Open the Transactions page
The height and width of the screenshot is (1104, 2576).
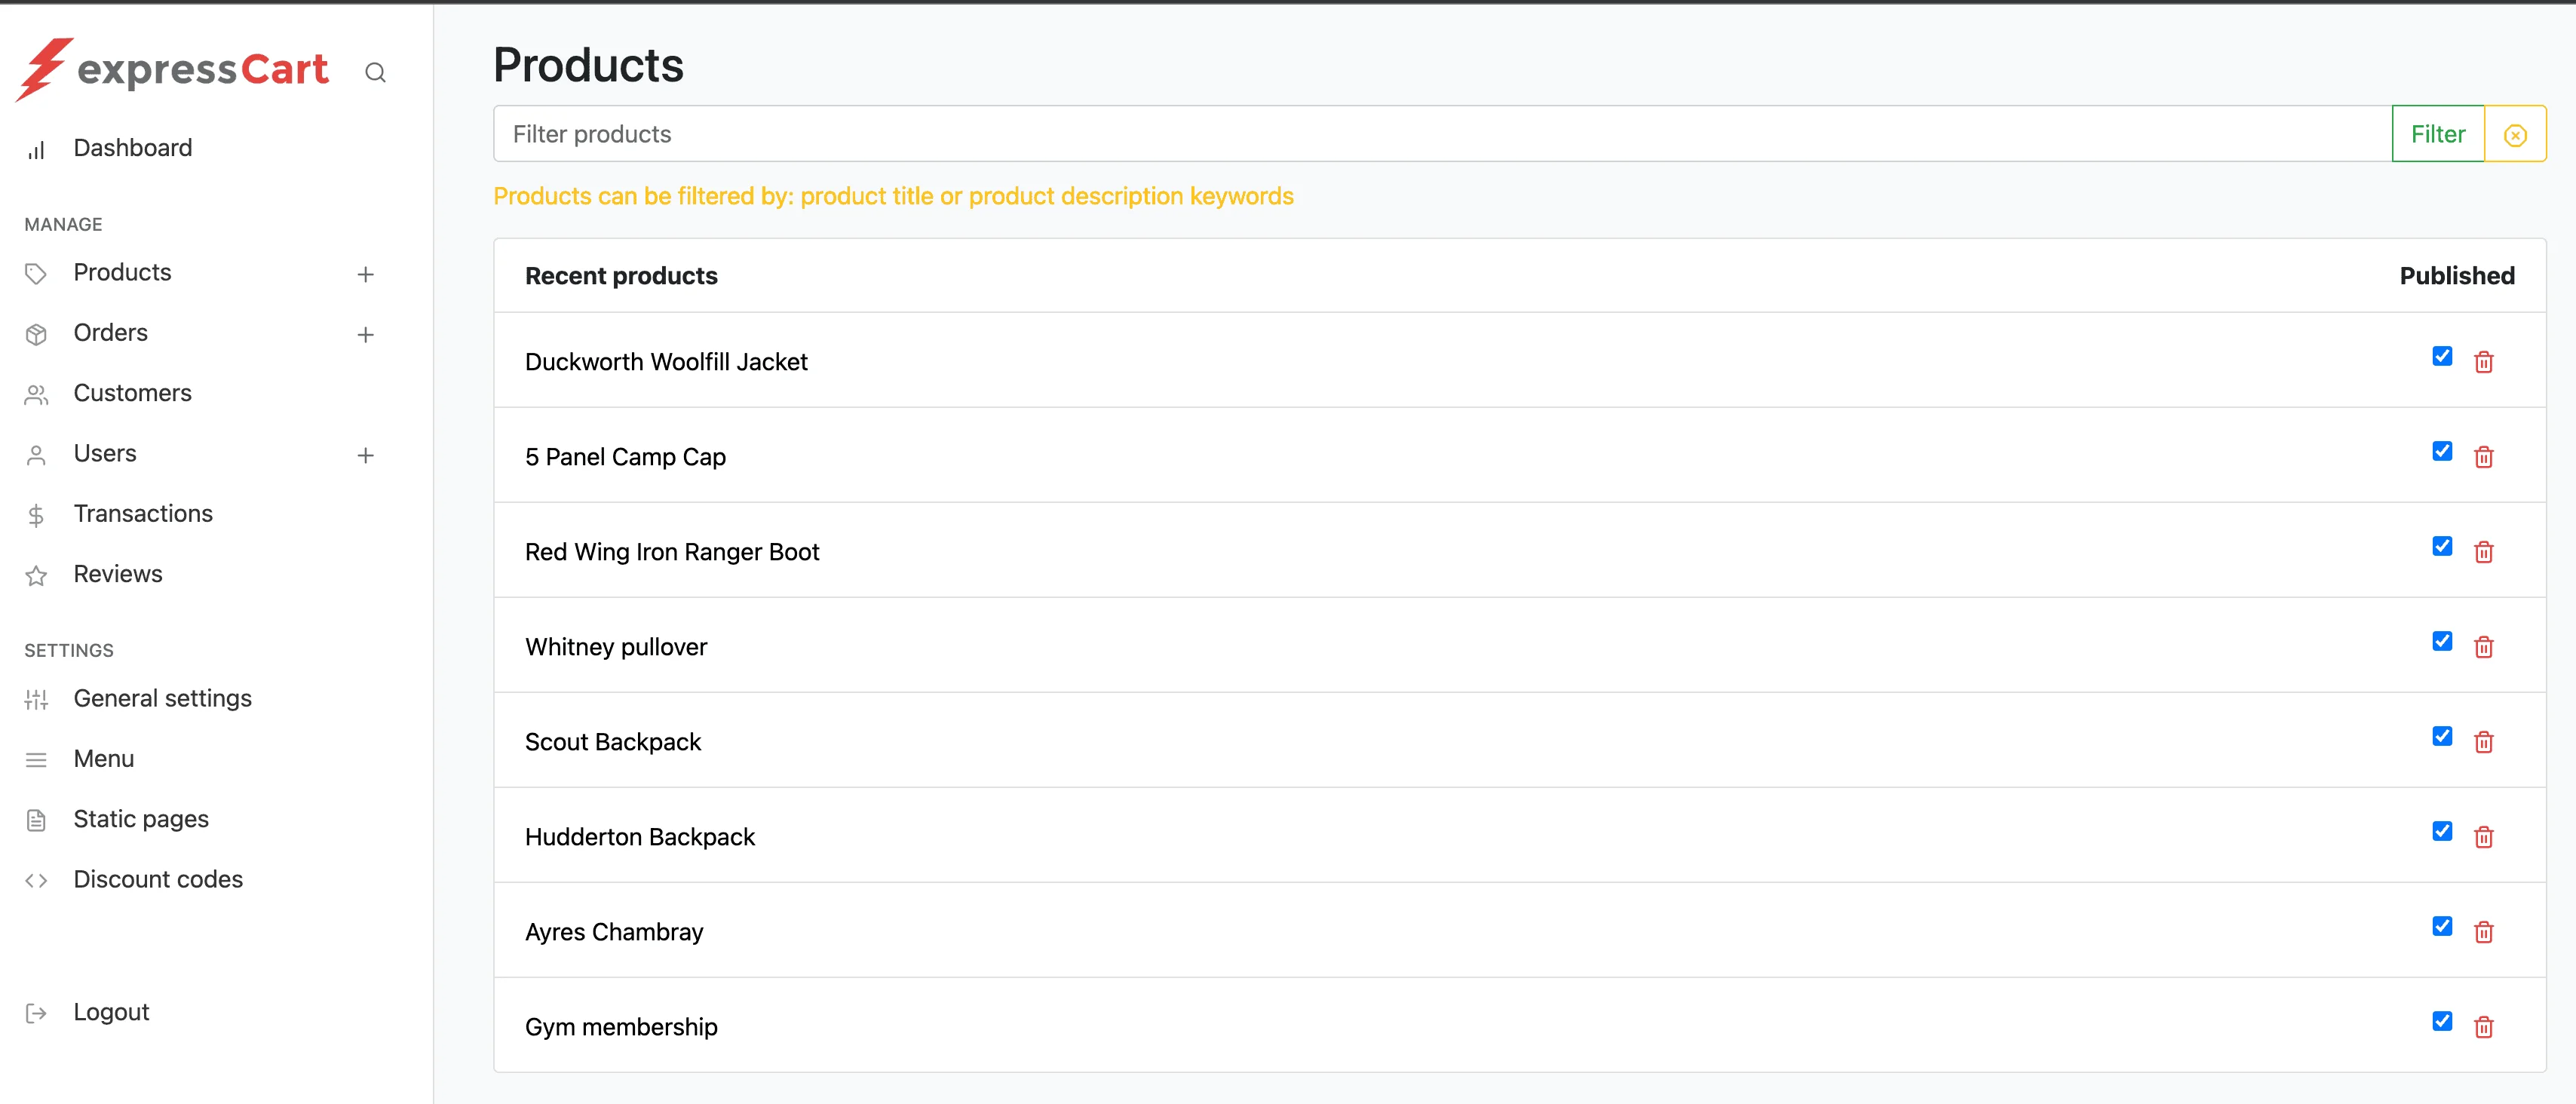tap(143, 513)
